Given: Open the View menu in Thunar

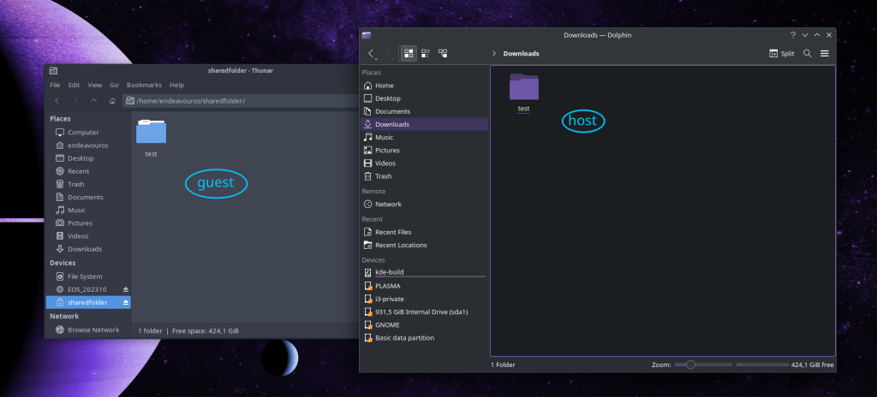Looking at the screenshot, I should 94,86.
